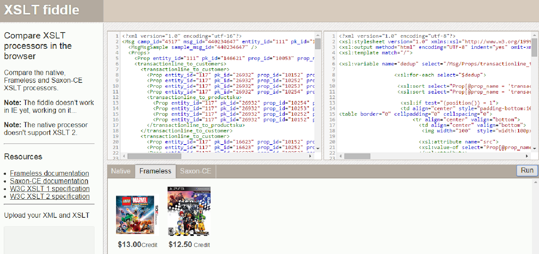Click the XML editor scroll-right arrow

[x=311, y=156]
